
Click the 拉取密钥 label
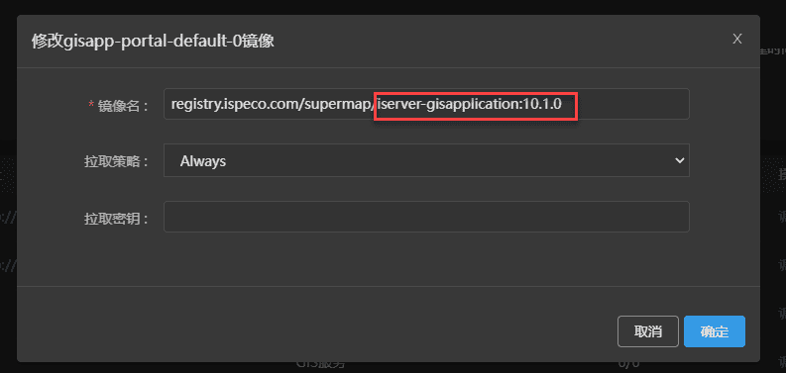tap(116, 219)
